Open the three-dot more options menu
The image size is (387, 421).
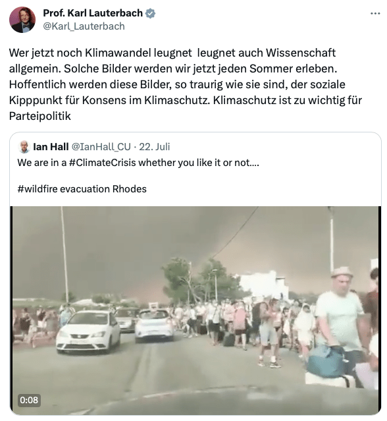coord(375,13)
